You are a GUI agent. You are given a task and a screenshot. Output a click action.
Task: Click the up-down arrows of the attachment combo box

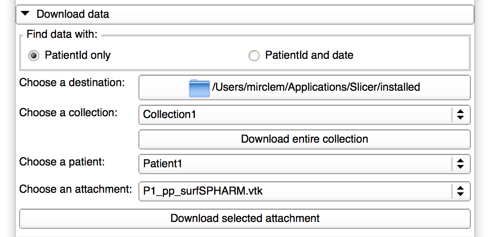tap(460, 191)
